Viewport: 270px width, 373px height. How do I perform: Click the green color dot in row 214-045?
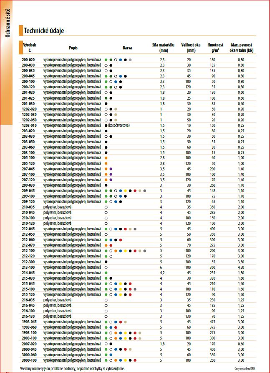(x=106, y=273)
